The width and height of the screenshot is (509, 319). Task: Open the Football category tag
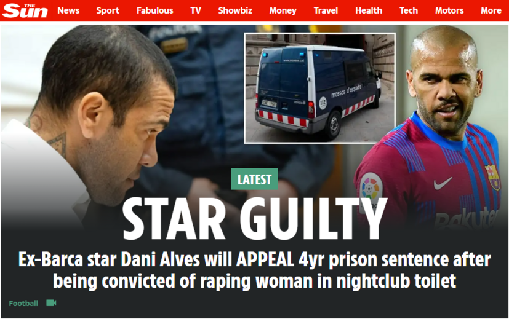pyautogui.click(x=23, y=304)
